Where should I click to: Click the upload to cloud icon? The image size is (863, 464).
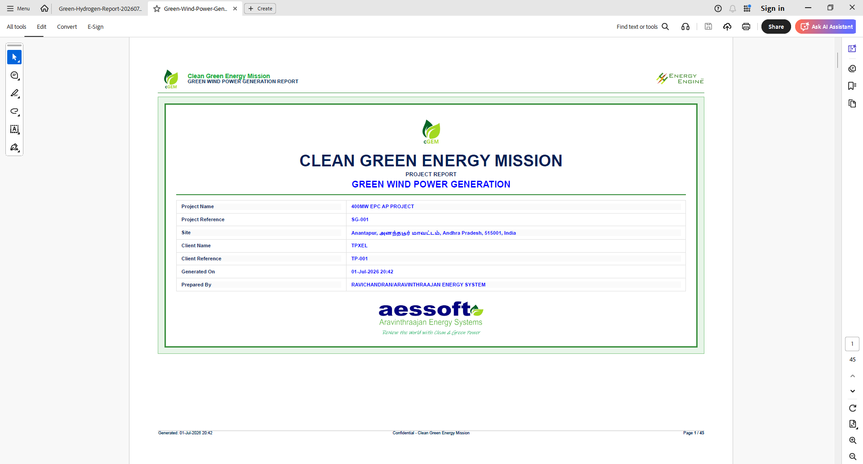coord(727,27)
